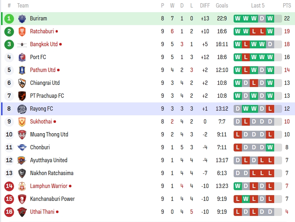Click the Port FC team logo
The image size is (295, 222).
tap(22, 57)
